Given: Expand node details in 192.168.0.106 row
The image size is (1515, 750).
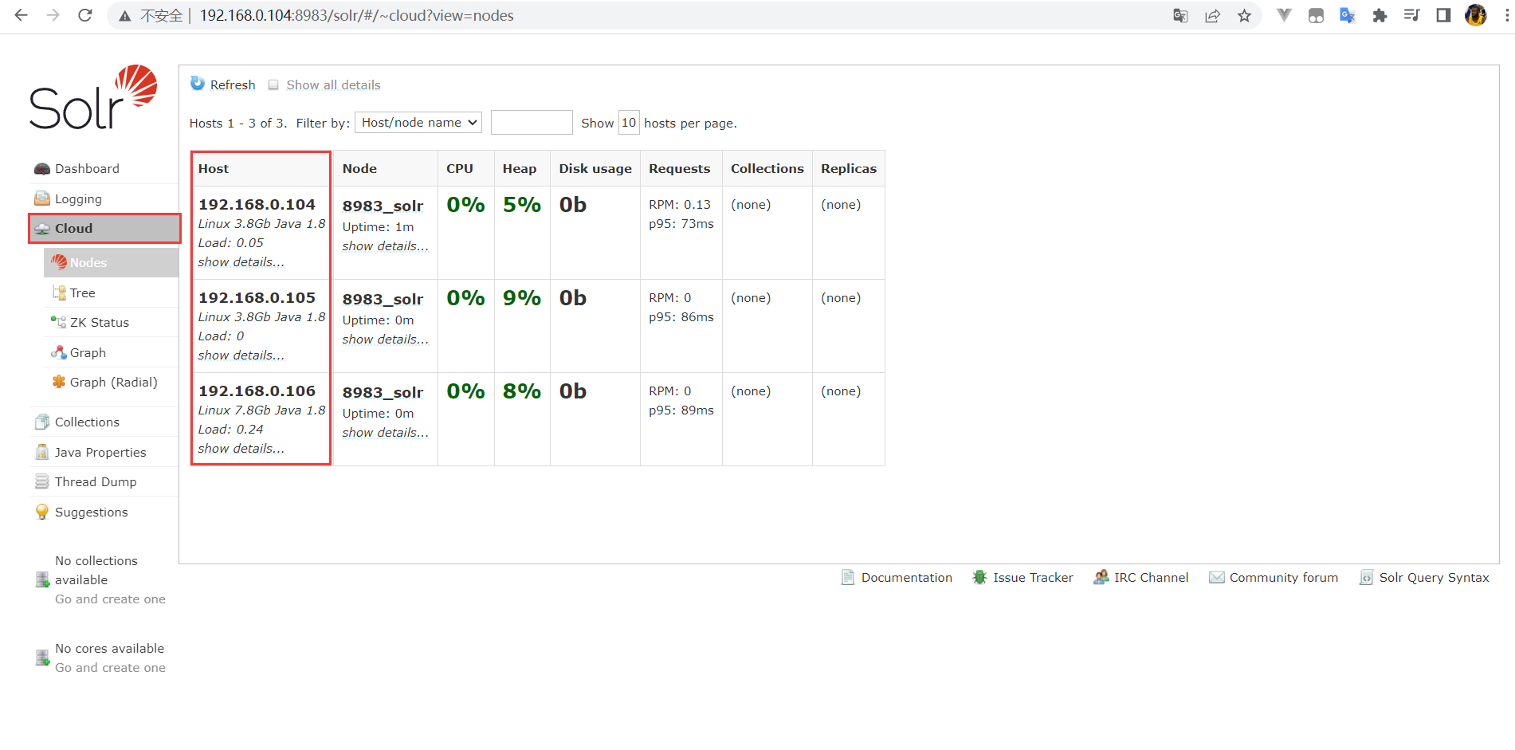Looking at the screenshot, I should click(x=385, y=432).
